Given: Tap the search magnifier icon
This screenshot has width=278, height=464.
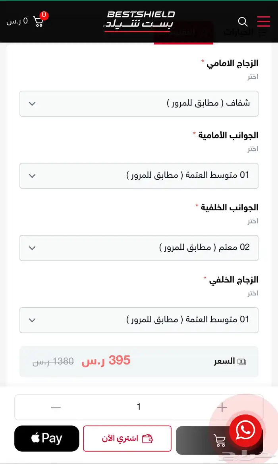Looking at the screenshot, I should click(243, 21).
